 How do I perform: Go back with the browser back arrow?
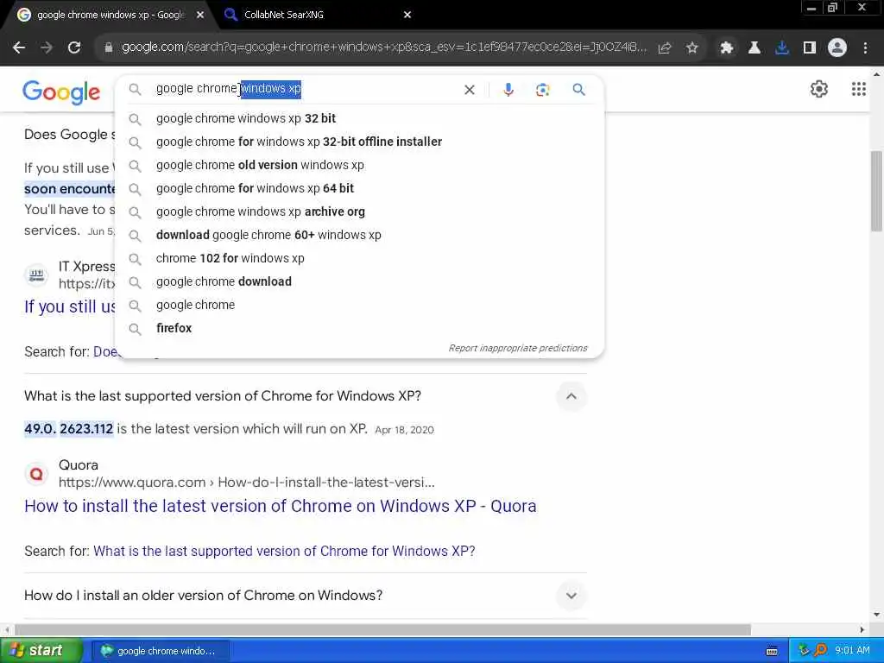tap(19, 48)
